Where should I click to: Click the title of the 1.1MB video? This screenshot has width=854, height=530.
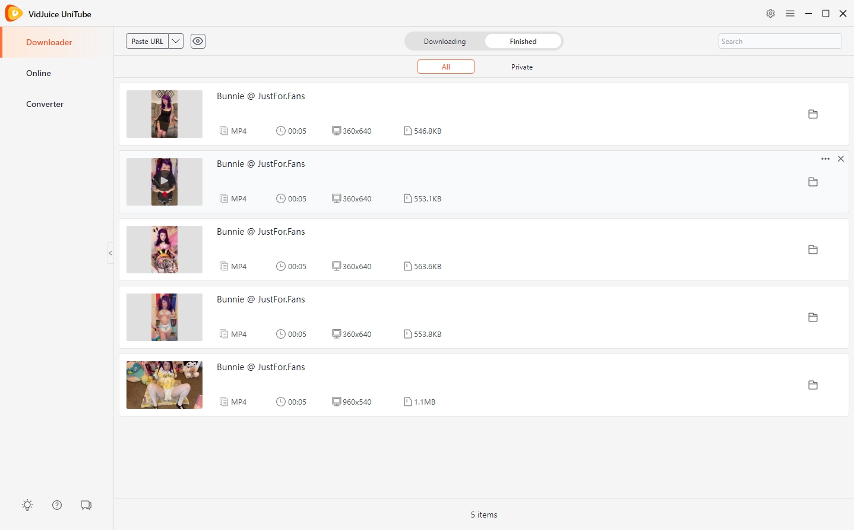(261, 367)
